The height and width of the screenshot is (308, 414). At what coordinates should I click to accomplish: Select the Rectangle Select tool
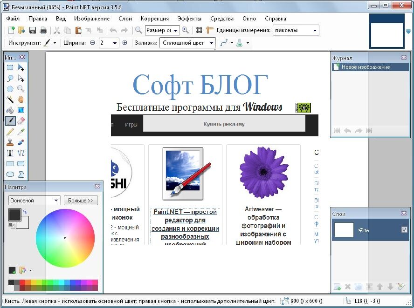pos(10,67)
